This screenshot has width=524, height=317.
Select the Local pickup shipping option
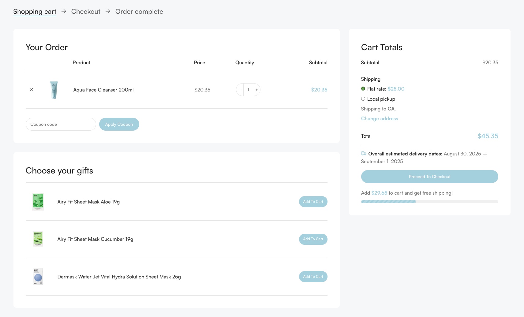(363, 99)
